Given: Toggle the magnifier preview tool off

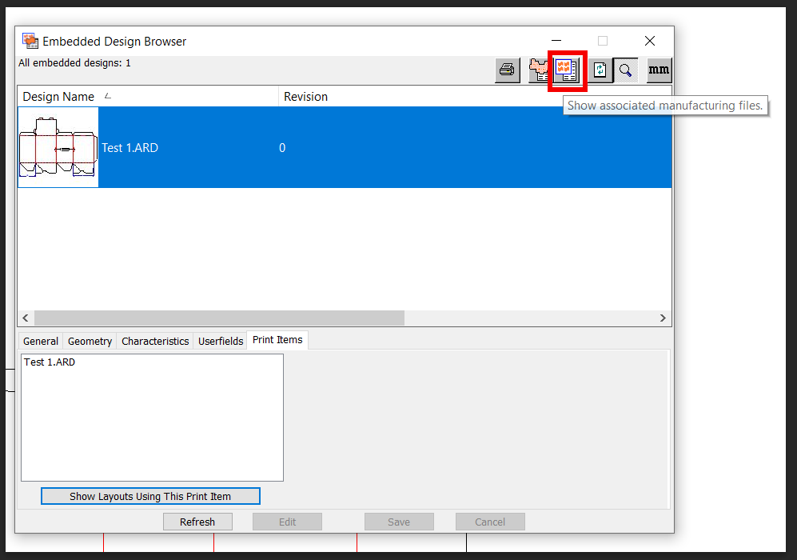Looking at the screenshot, I should [625, 70].
